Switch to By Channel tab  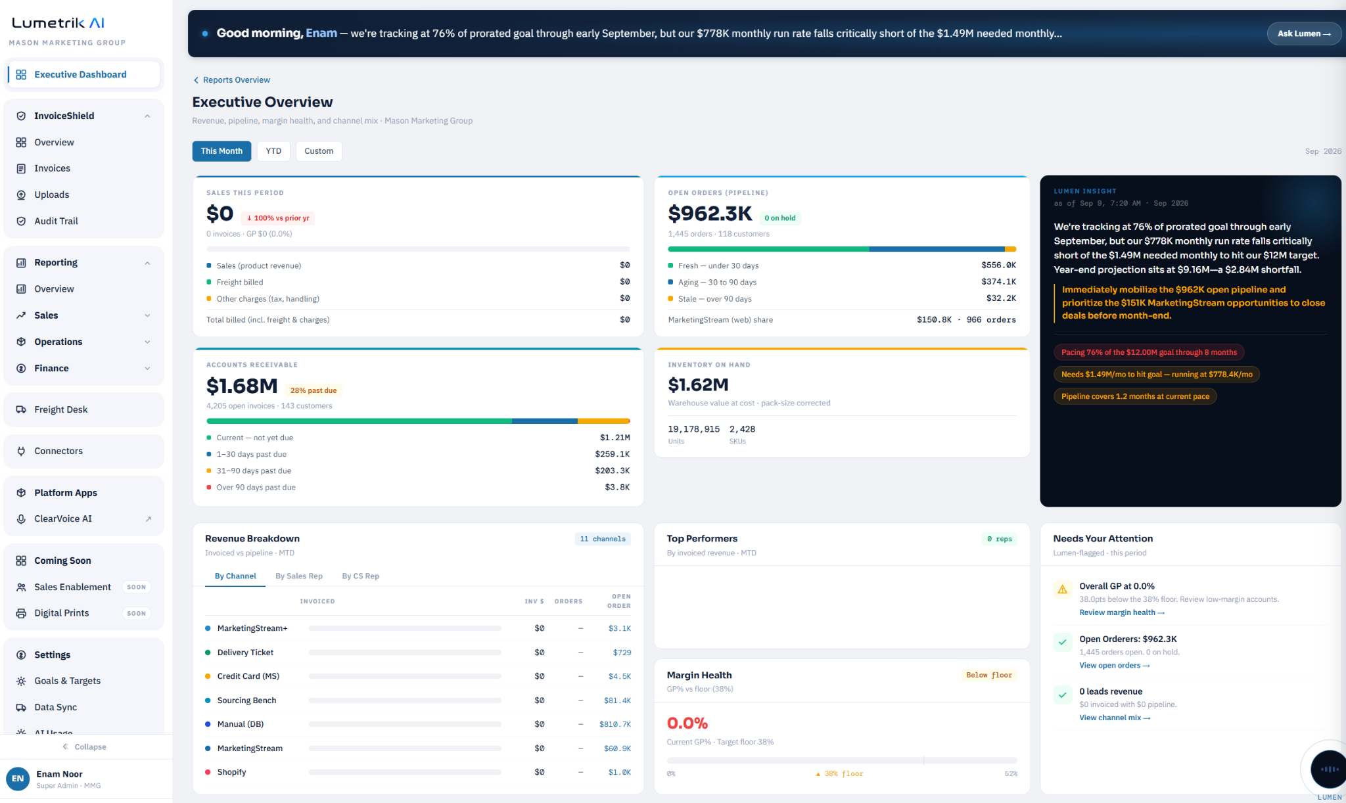[235, 576]
